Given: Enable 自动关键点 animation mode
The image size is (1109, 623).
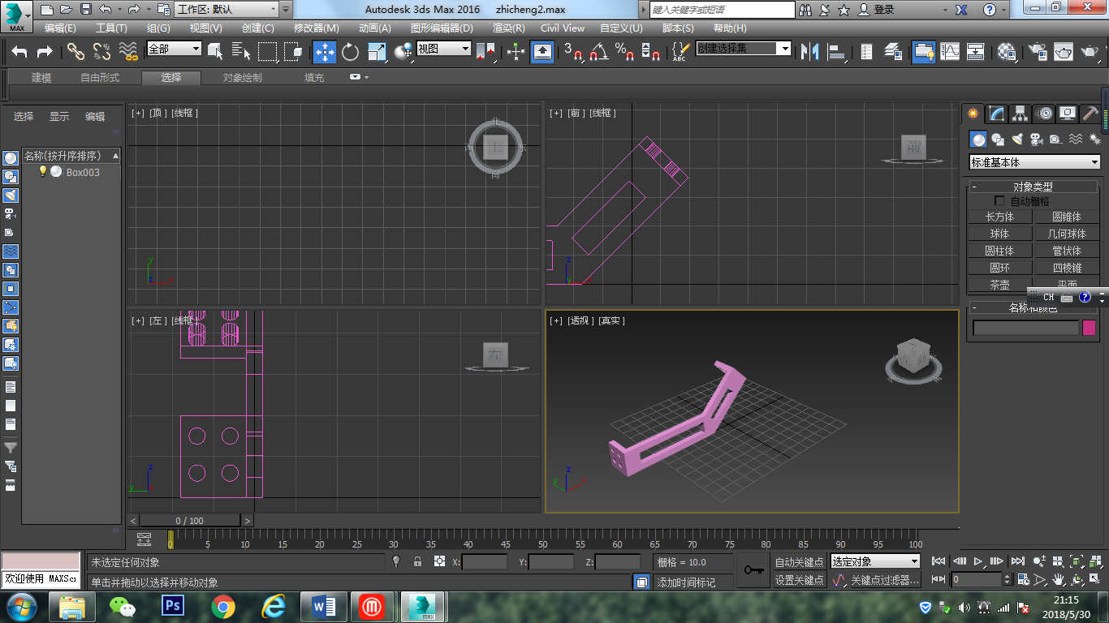Looking at the screenshot, I should [x=799, y=561].
